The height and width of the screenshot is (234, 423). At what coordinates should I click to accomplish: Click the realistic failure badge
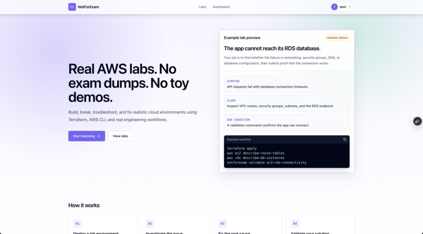click(x=337, y=38)
